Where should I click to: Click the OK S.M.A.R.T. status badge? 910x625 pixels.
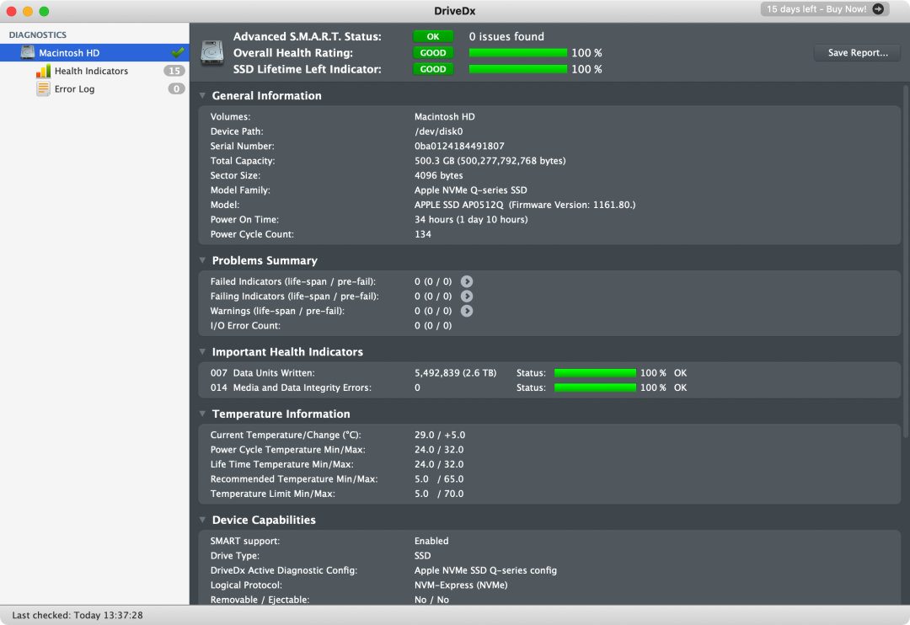click(x=433, y=36)
